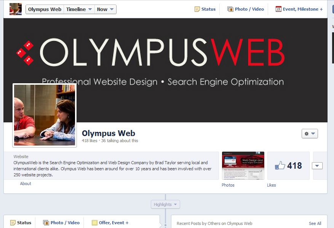Click the Status icon in bottom composer

coord(13,223)
